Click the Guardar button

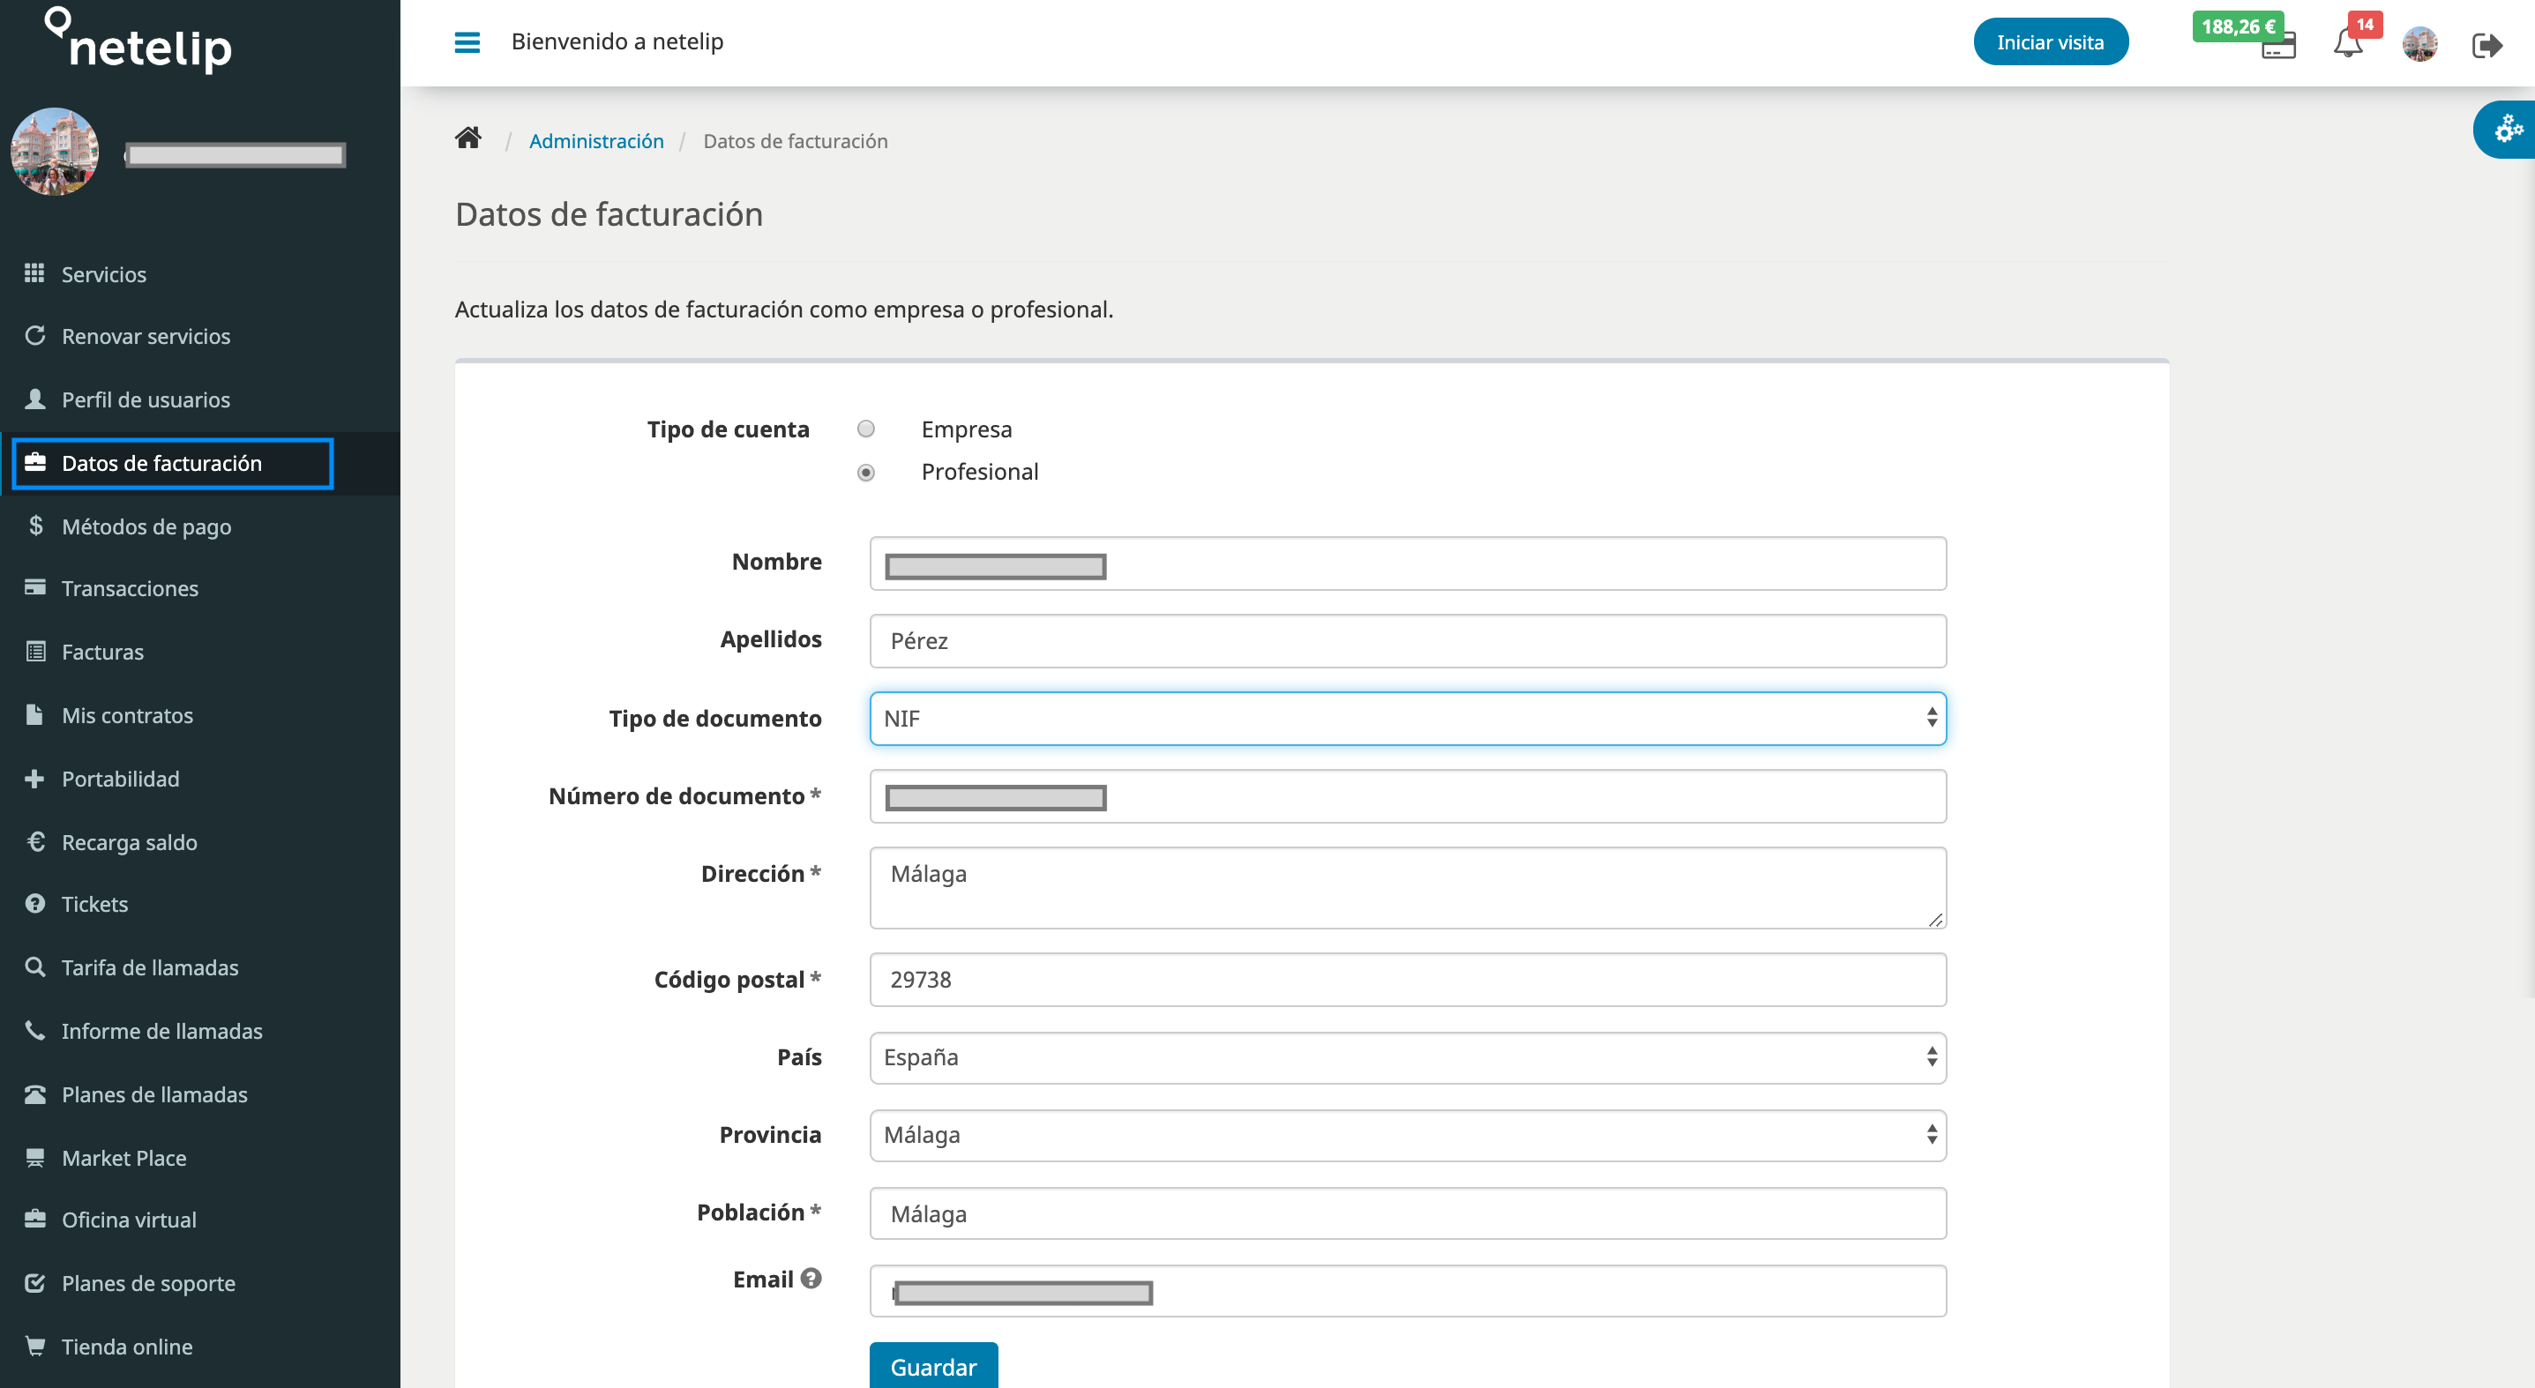(x=935, y=1366)
